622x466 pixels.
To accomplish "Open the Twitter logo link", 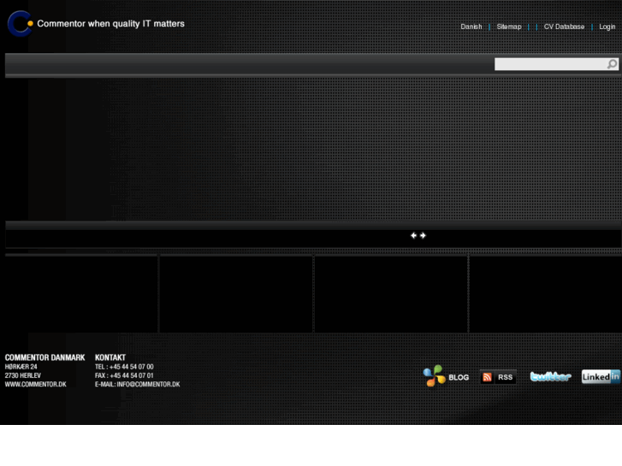I will (551, 376).
